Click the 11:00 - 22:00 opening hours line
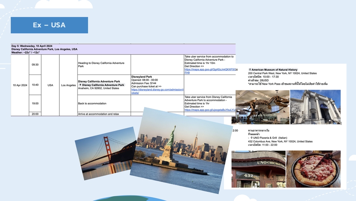 tap(263, 145)
